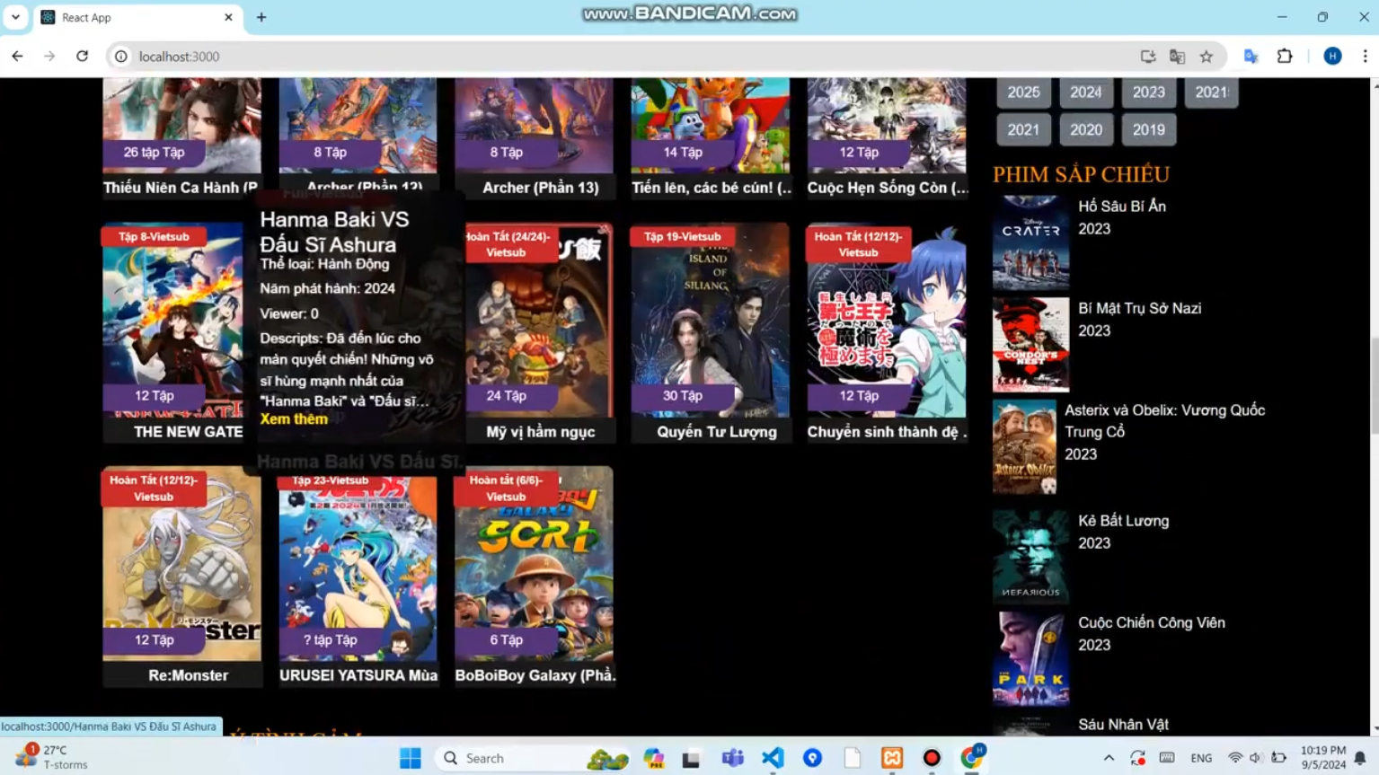Open THE NEW GATE poster
1379x775 pixels.
point(172,321)
